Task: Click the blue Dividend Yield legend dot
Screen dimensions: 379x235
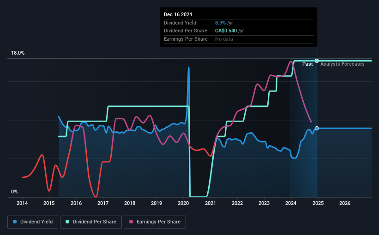Action: coord(15,222)
